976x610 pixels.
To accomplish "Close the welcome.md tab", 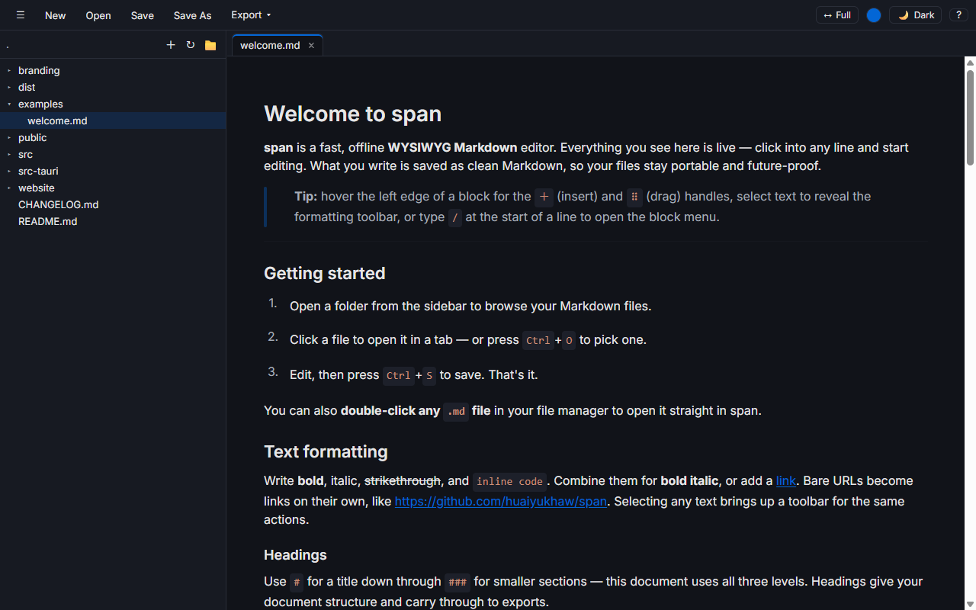I will (311, 45).
